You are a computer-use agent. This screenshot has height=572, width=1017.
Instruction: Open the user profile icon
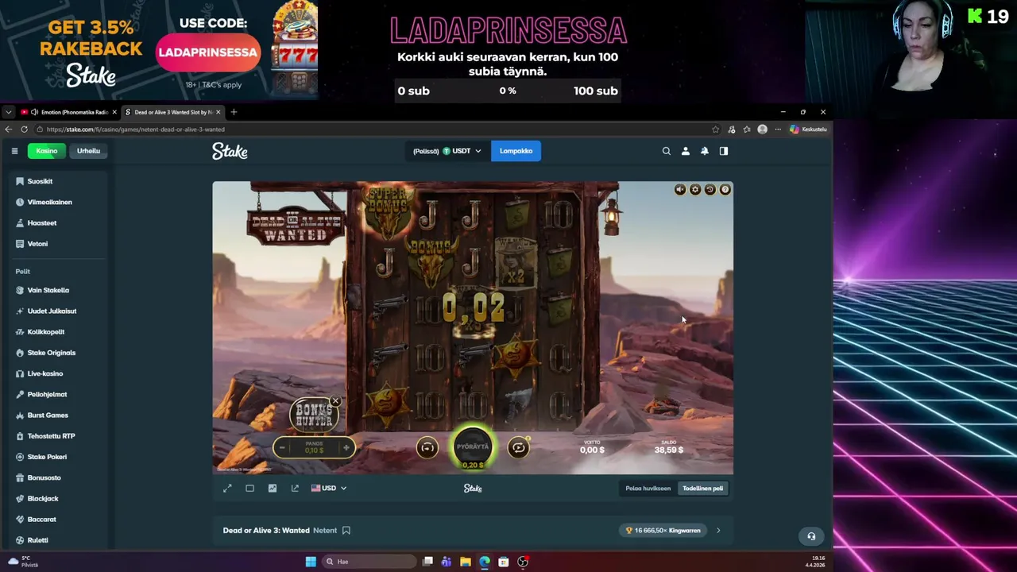pos(686,151)
